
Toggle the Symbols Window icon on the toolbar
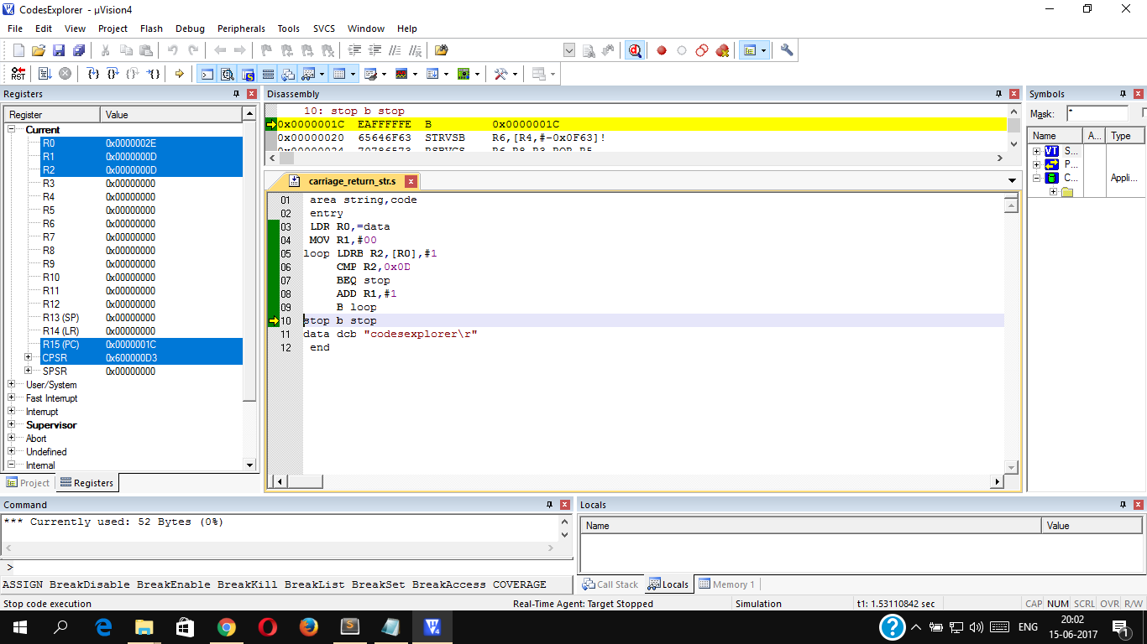249,73
